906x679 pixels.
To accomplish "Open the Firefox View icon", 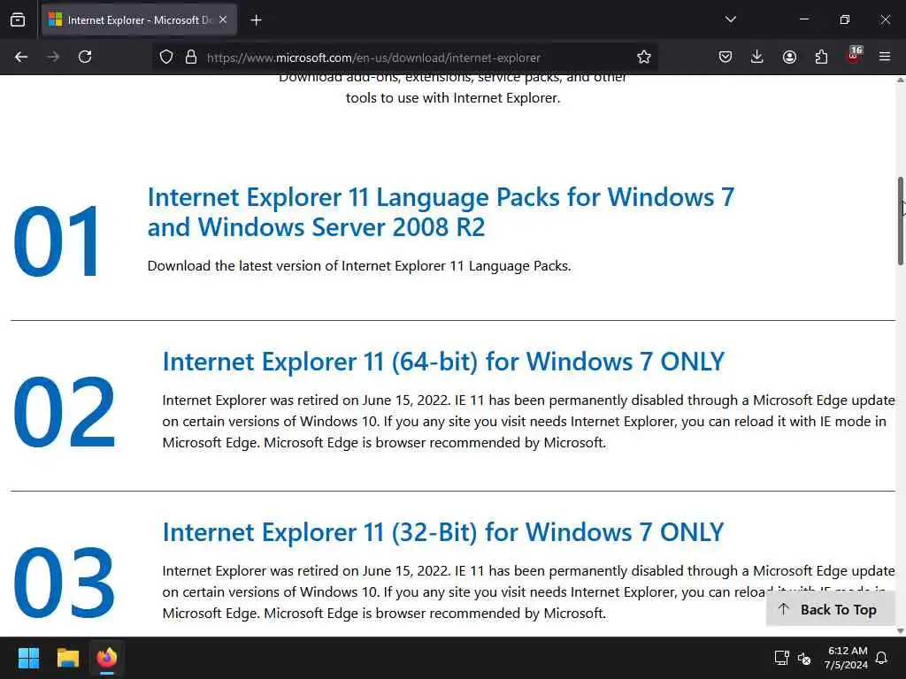I will [18, 20].
